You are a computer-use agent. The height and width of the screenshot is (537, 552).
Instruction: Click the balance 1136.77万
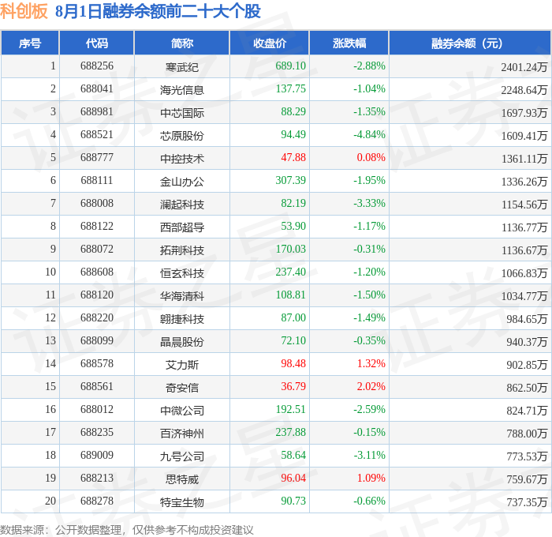click(524, 227)
